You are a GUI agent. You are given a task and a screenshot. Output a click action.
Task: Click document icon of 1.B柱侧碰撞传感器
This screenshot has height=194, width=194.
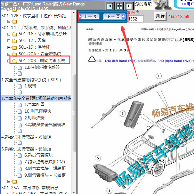click(20, 68)
